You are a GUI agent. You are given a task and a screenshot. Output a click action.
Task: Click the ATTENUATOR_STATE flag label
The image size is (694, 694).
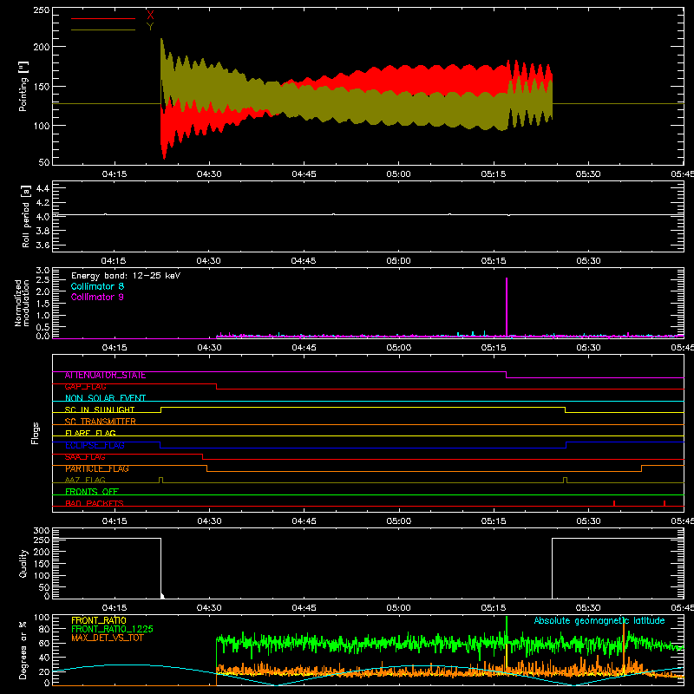coord(105,376)
